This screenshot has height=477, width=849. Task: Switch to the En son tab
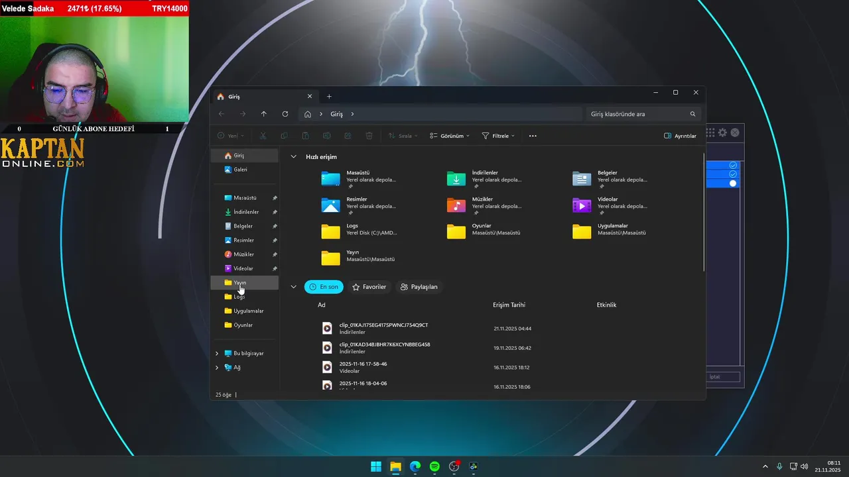coord(324,287)
